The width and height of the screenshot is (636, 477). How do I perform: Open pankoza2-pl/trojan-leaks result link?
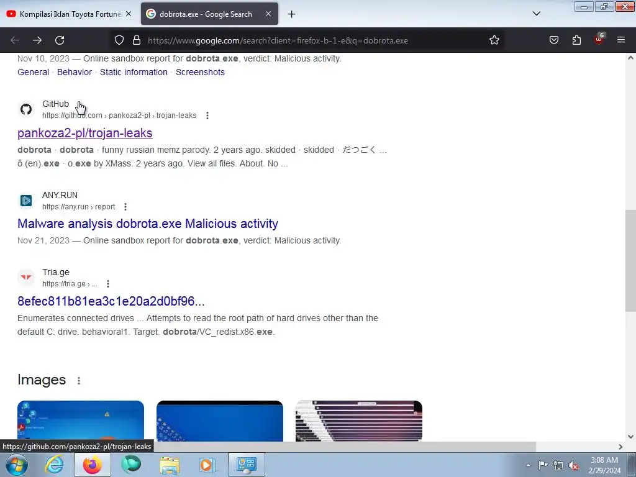point(84,133)
